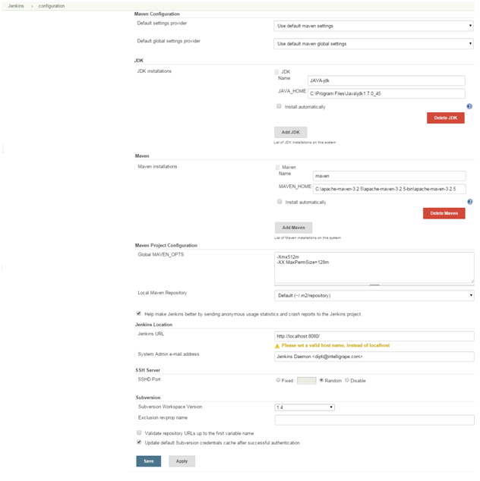Click Delete JDK button
Image resolution: width=480 pixels, height=481 pixels.
pyautogui.click(x=446, y=118)
